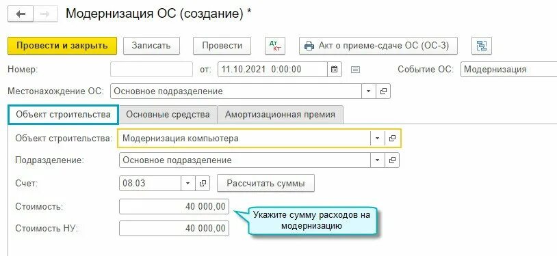The height and width of the screenshot is (256, 557).
Task: Go forward using the right arrow button
Action: 45,14
